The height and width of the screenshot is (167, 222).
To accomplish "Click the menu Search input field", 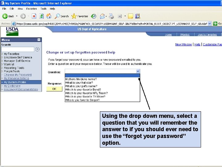I will click(x=18, y=49).
